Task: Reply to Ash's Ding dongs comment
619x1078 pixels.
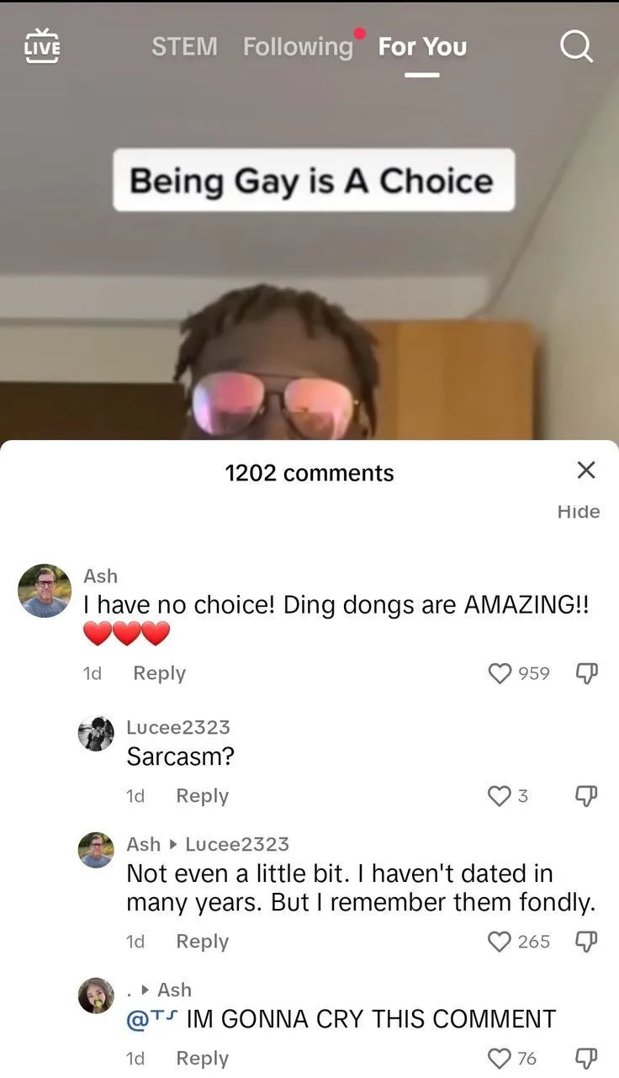Action: coord(159,673)
